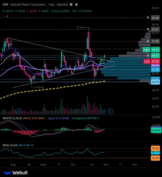Image resolution: width=162 pixels, height=177 pixels.
Task: Click the High tag at 45.54
Action: [x=146, y=50]
